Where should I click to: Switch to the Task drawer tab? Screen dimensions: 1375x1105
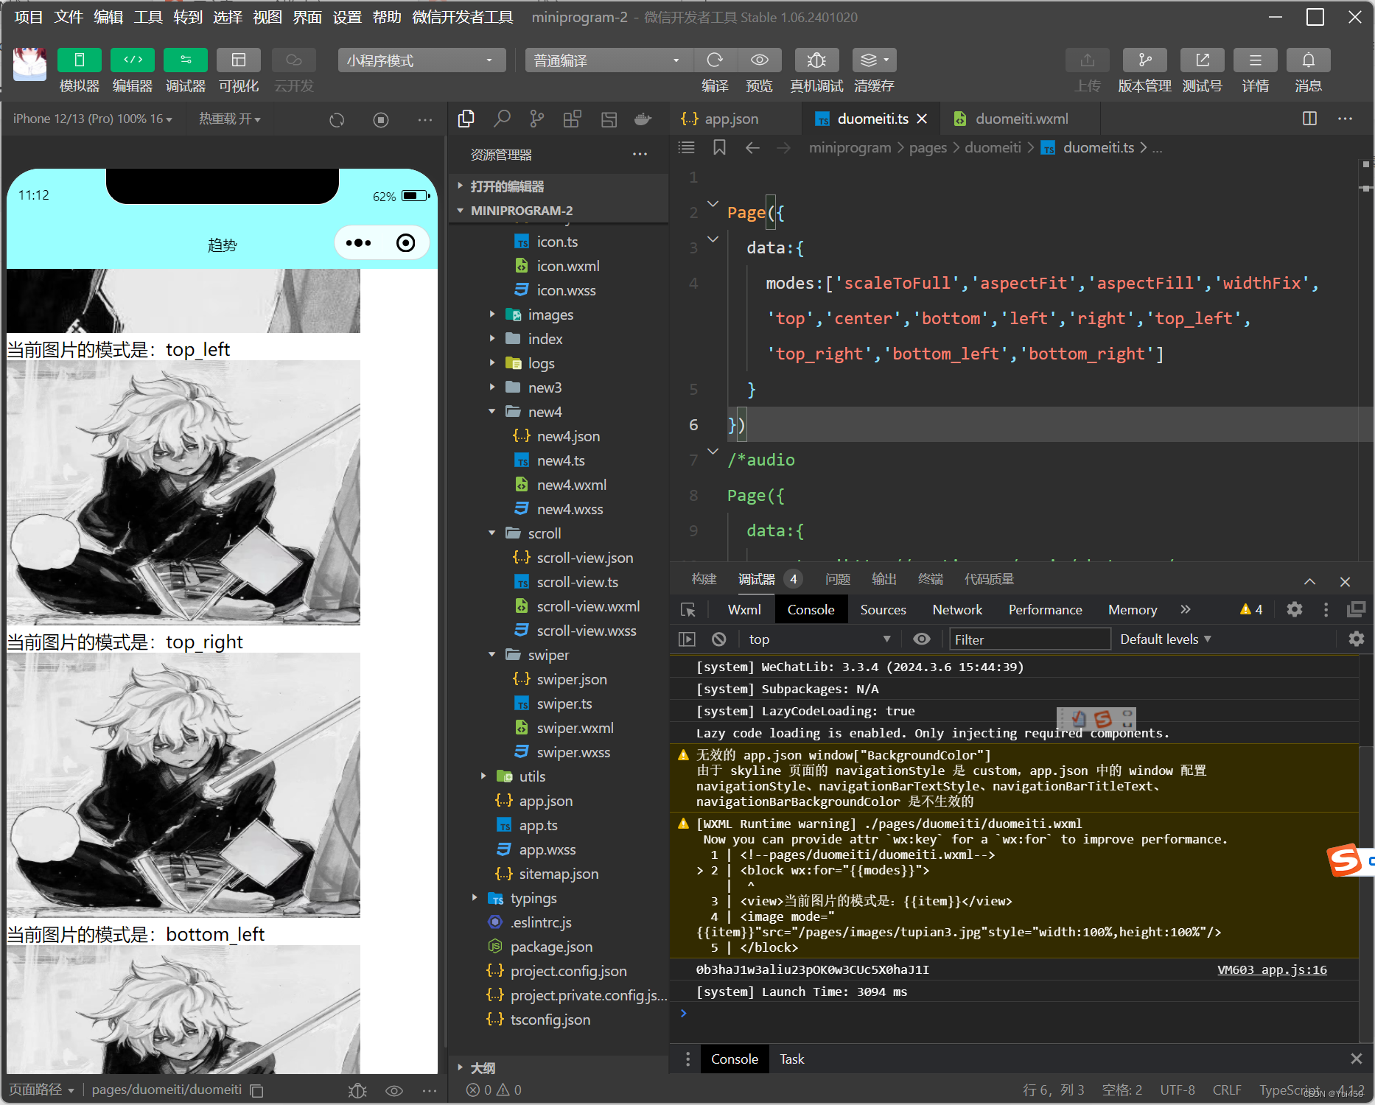point(792,1059)
